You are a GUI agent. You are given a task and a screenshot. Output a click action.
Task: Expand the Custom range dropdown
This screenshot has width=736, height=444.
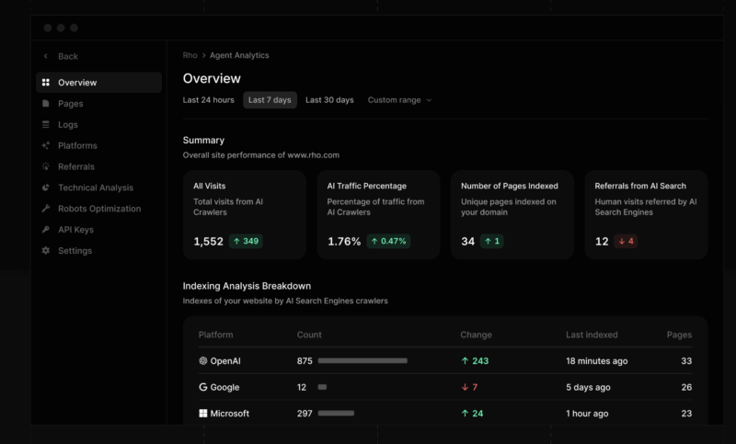tap(399, 100)
